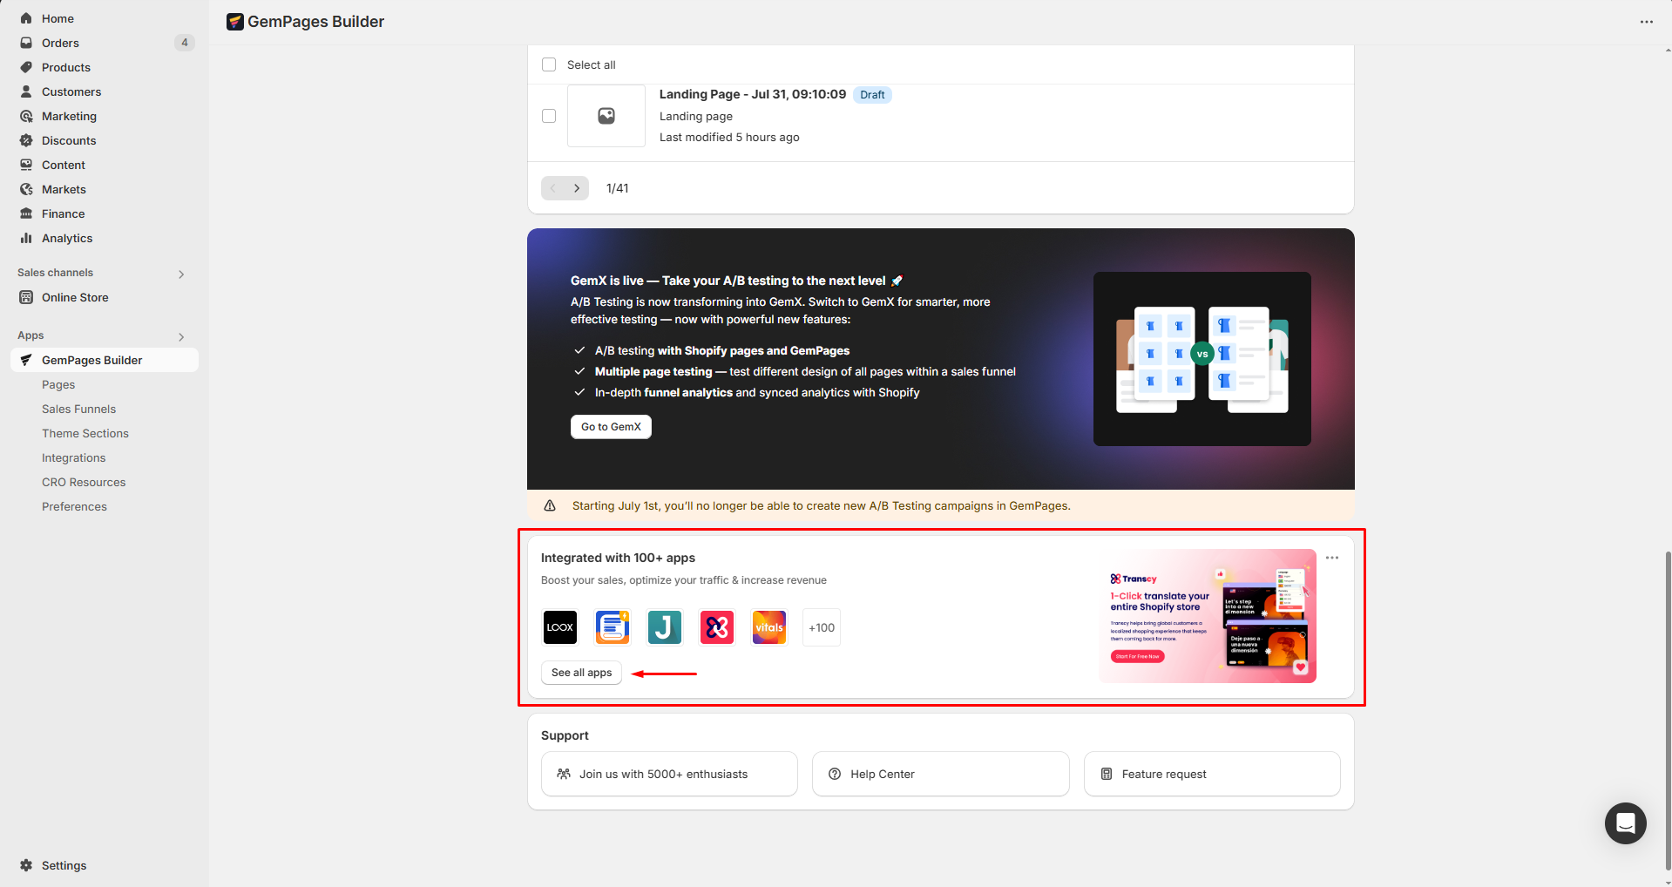Click the Last modified 5 hours ago text
1672x887 pixels.
tap(729, 137)
